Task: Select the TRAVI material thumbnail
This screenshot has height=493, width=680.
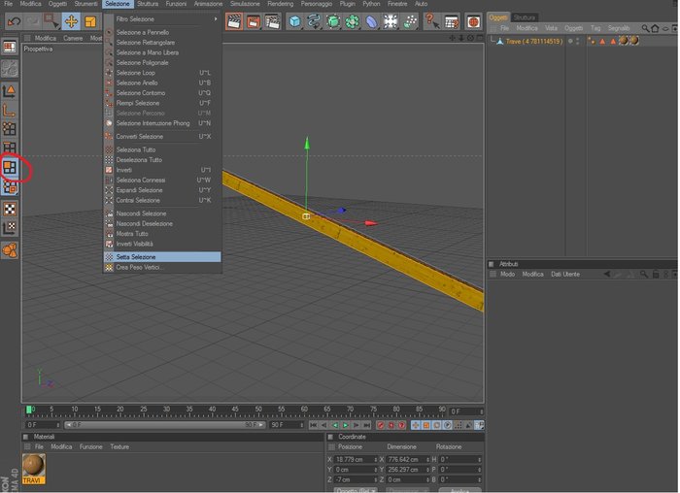Action: (34, 469)
